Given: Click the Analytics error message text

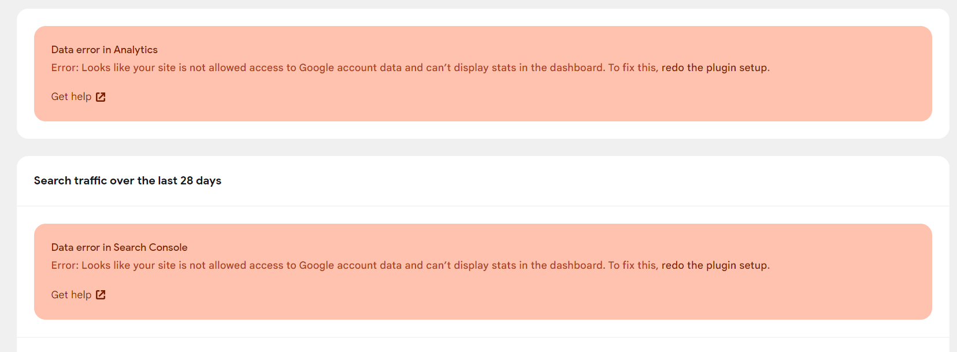Looking at the screenshot, I should click(347, 68).
